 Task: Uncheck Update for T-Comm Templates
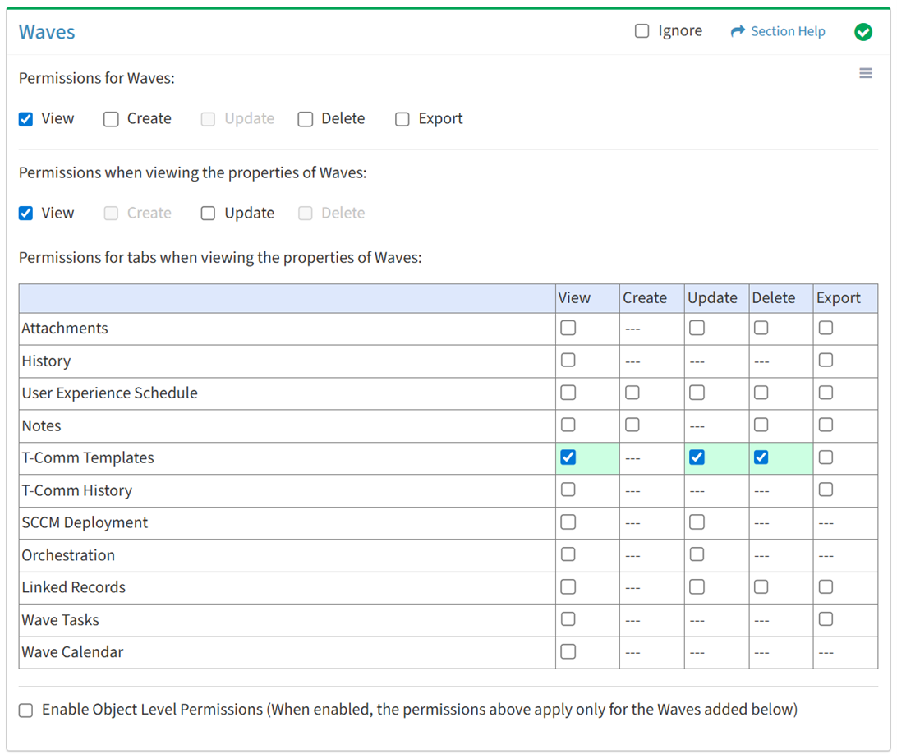coord(697,457)
